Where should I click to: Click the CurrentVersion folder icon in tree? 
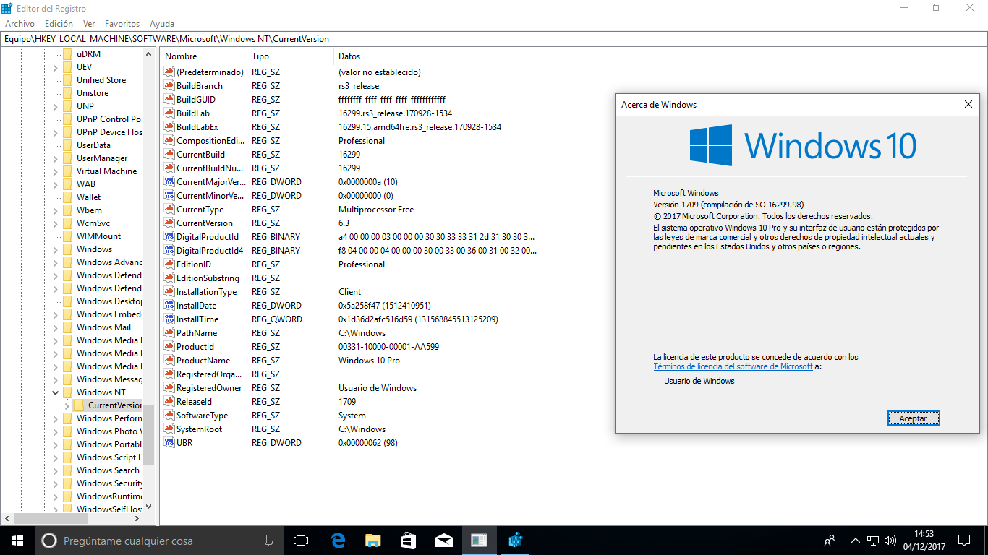pyautogui.click(x=80, y=405)
